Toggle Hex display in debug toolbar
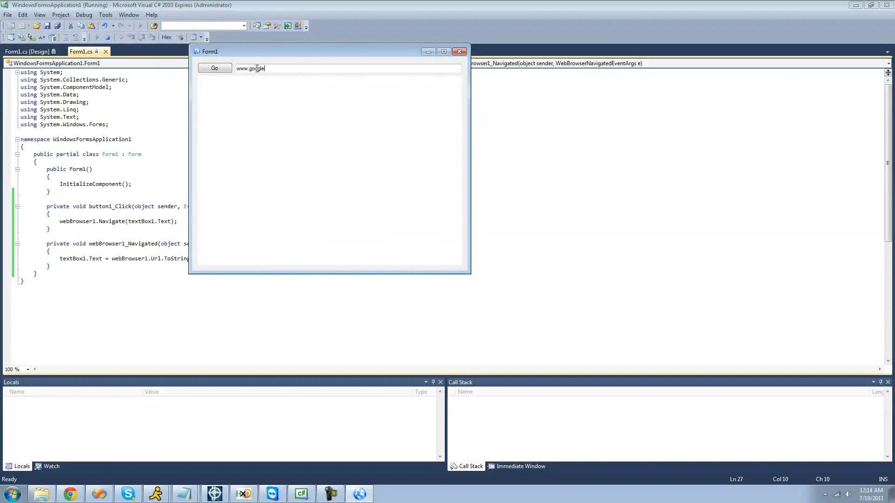This screenshot has width=895, height=503. [166, 37]
